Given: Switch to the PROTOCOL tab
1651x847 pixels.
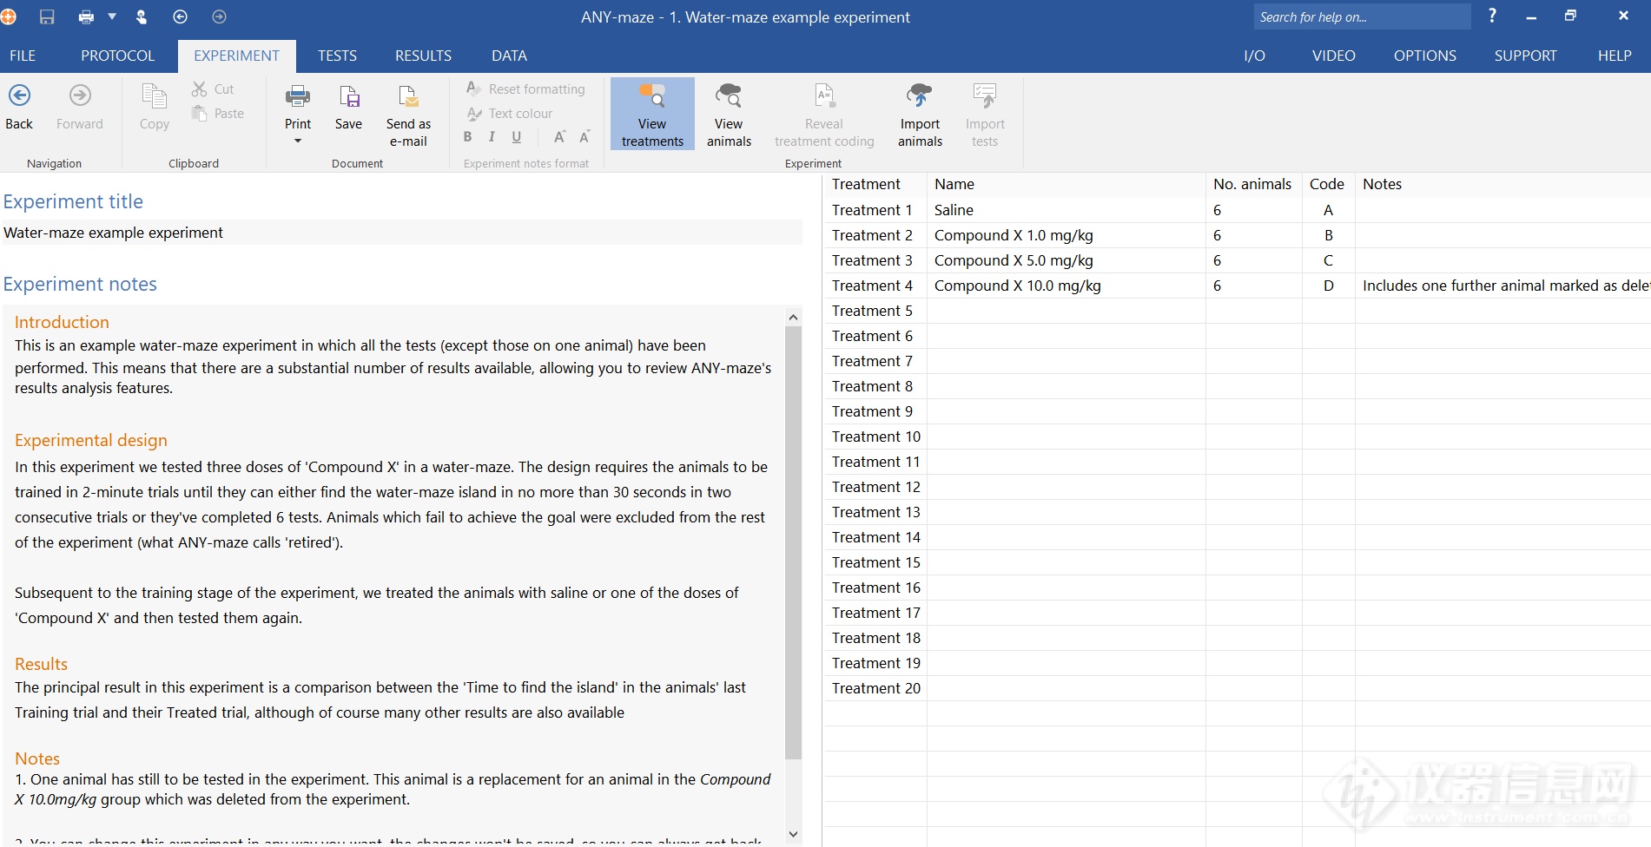Looking at the screenshot, I should (117, 56).
